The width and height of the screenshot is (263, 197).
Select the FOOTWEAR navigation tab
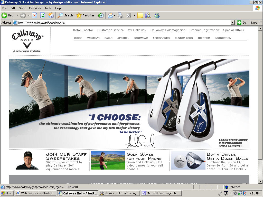pyautogui.click(x=141, y=38)
